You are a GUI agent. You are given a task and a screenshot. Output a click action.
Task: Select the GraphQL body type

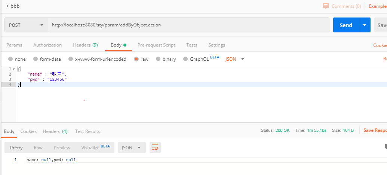click(185, 59)
